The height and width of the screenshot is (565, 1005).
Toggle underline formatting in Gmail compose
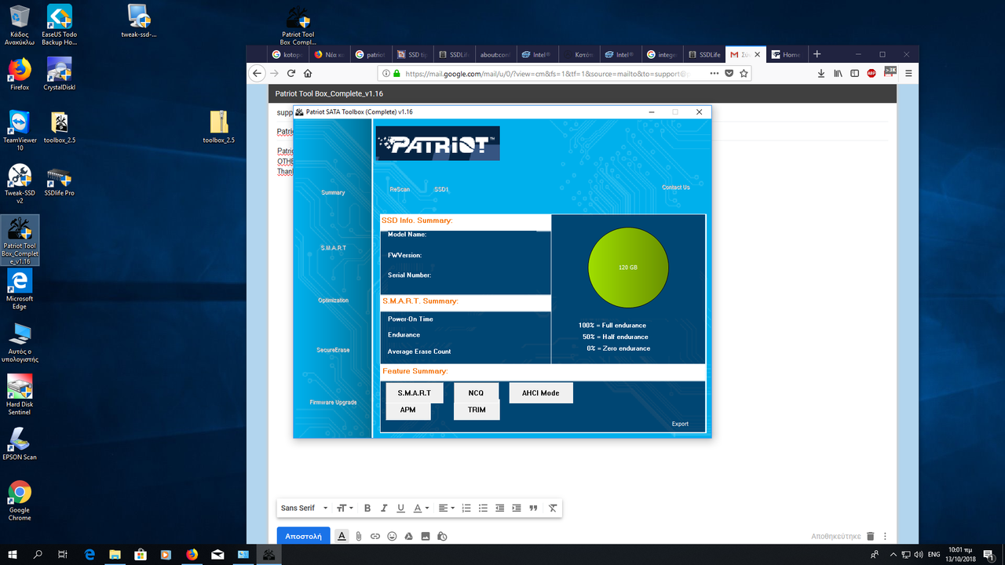click(x=400, y=508)
